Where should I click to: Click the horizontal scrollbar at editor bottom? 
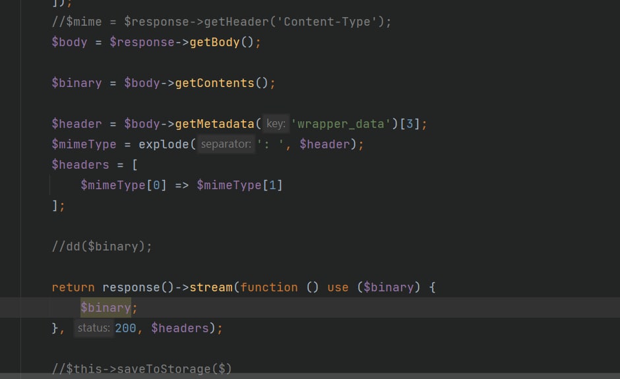point(310,376)
